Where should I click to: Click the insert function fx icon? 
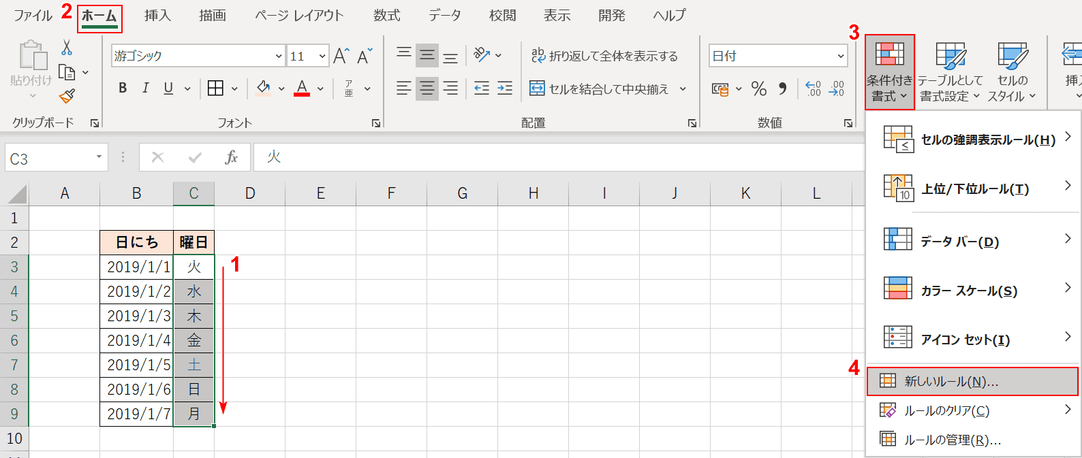pyautogui.click(x=232, y=157)
